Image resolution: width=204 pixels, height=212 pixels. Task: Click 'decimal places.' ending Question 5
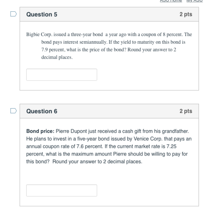pos(57,57)
